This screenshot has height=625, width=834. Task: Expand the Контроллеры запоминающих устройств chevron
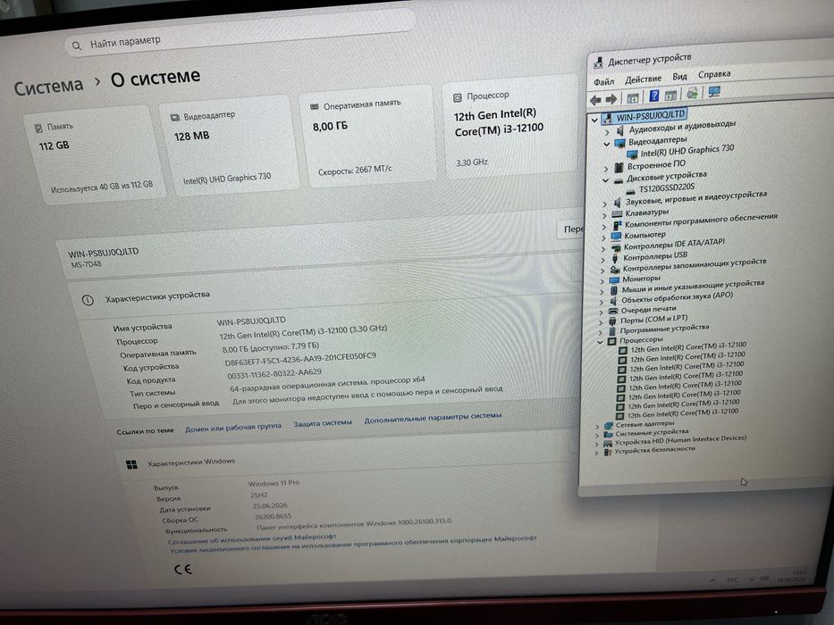point(602,271)
